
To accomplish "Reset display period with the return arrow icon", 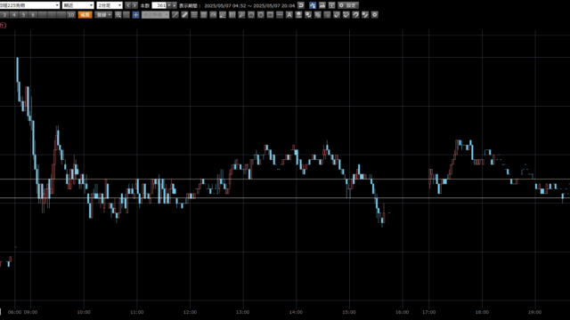I will pyautogui.click(x=301, y=5).
